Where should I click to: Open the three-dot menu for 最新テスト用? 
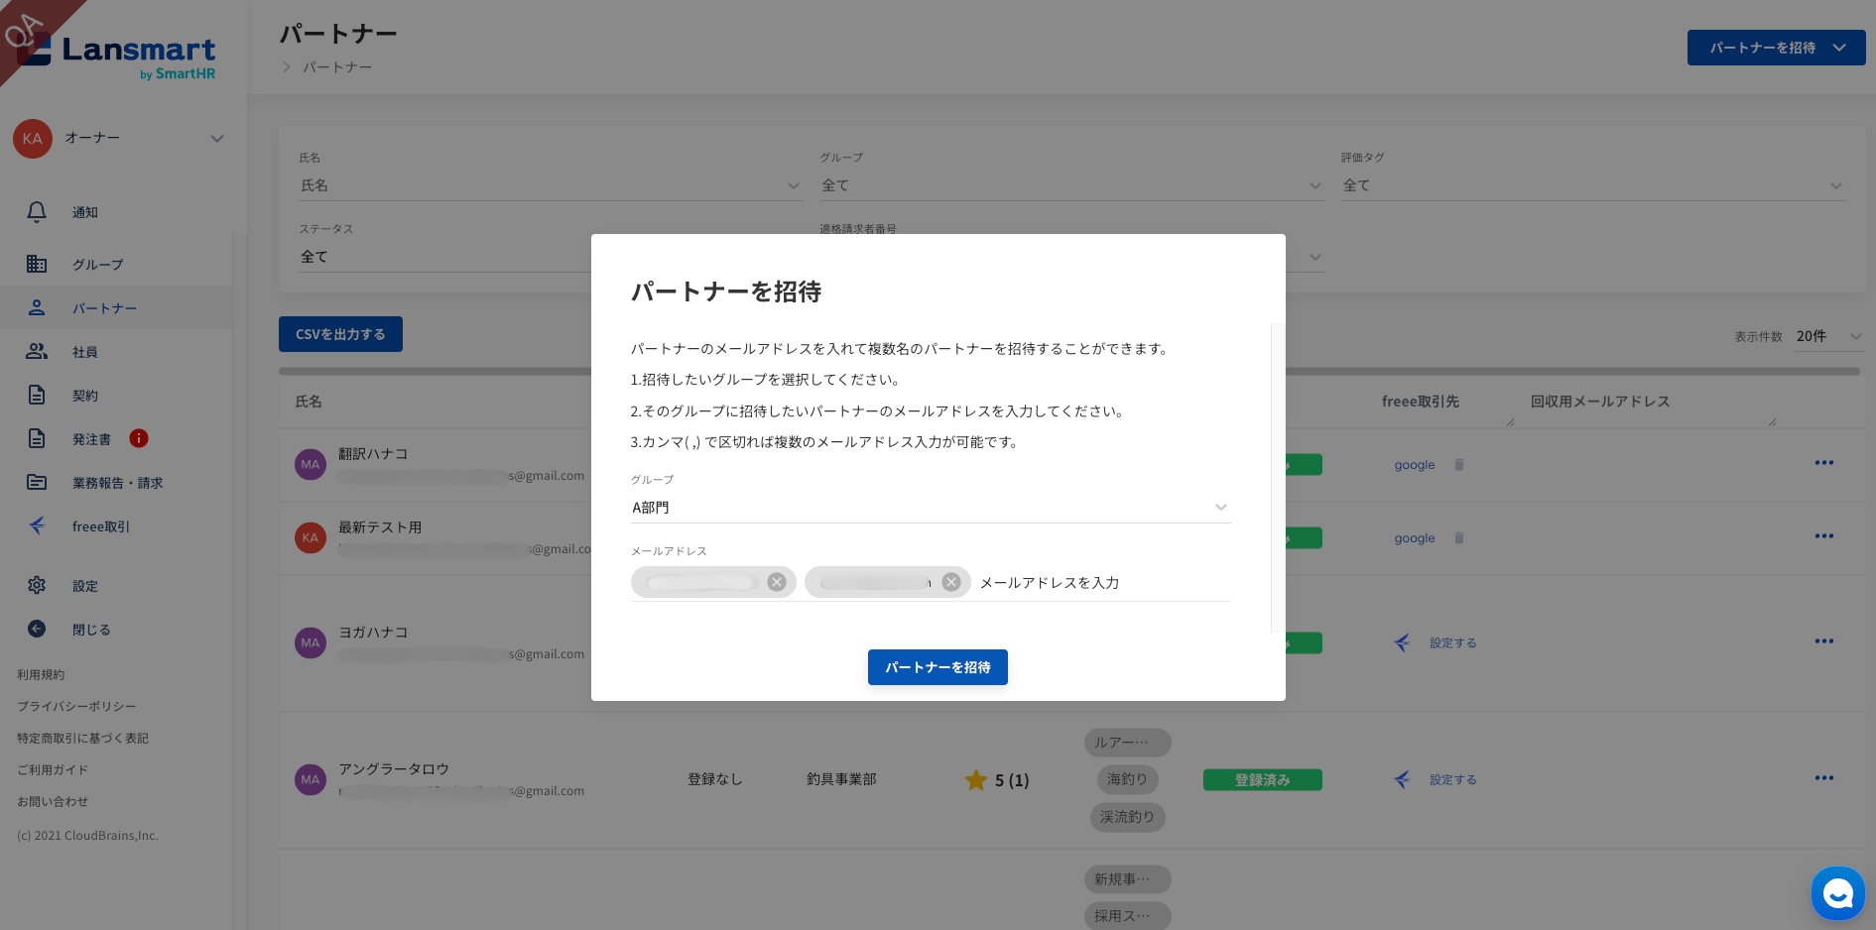coord(1824,536)
